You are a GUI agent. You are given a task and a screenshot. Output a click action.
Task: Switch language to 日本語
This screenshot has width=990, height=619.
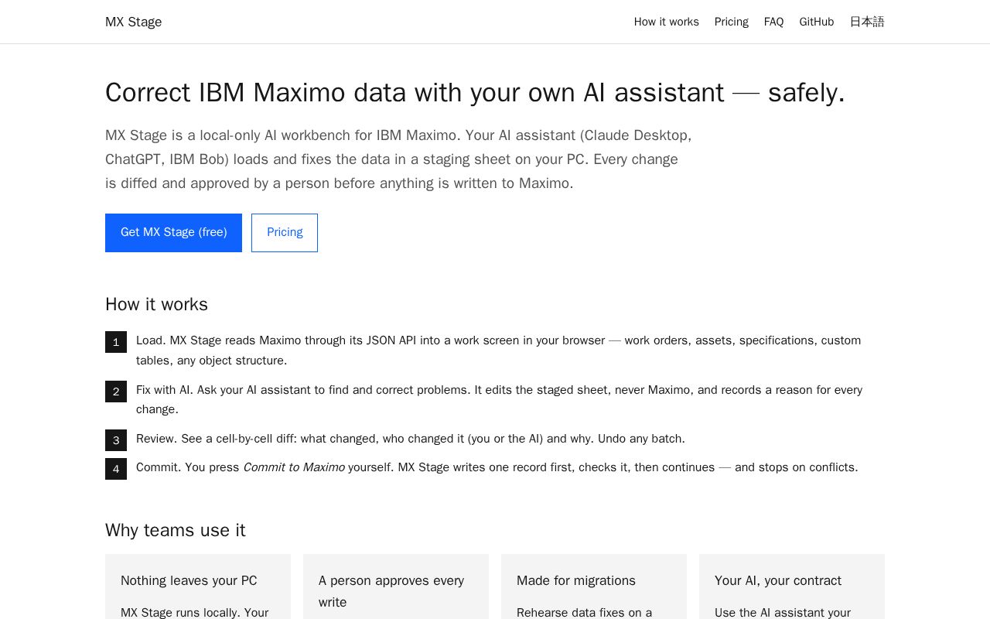(867, 22)
